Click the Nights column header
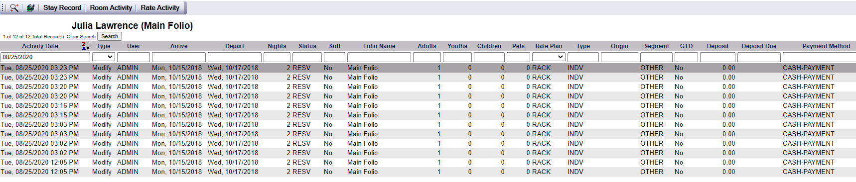The width and height of the screenshot is (856, 182). [277, 46]
